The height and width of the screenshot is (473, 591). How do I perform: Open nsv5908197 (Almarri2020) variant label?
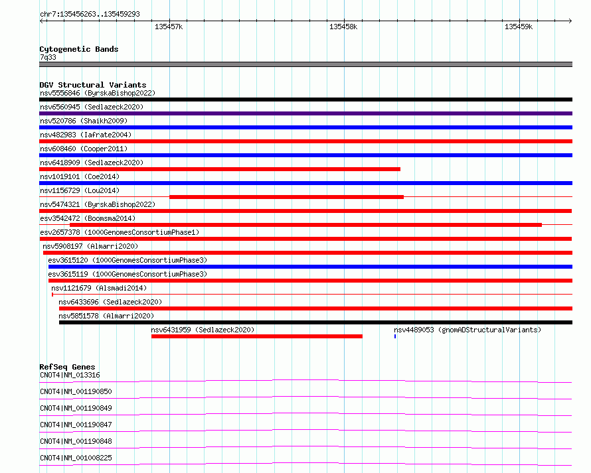point(90,246)
